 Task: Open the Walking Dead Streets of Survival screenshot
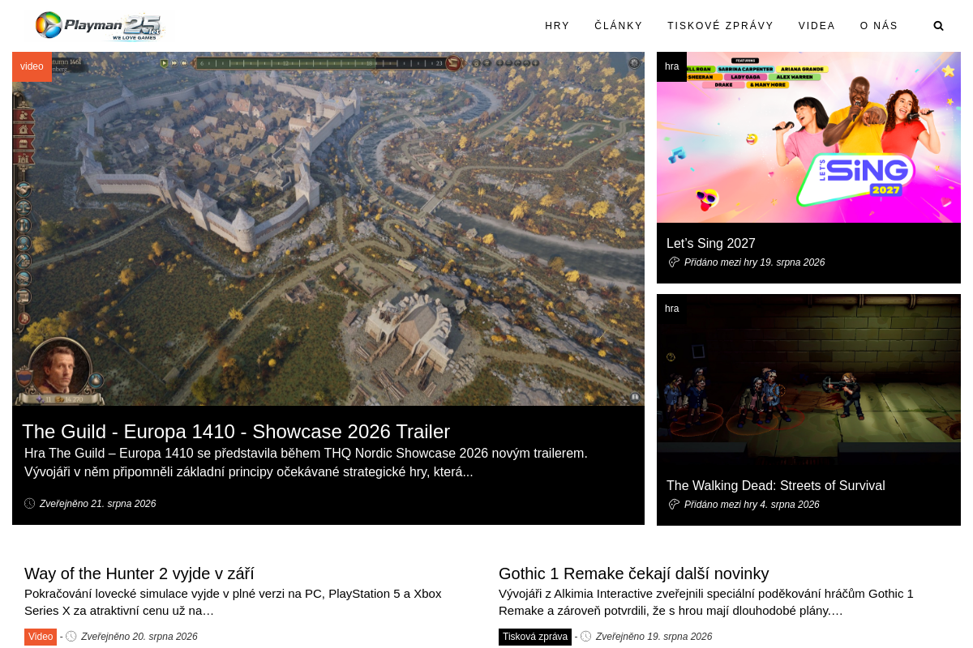(x=808, y=379)
